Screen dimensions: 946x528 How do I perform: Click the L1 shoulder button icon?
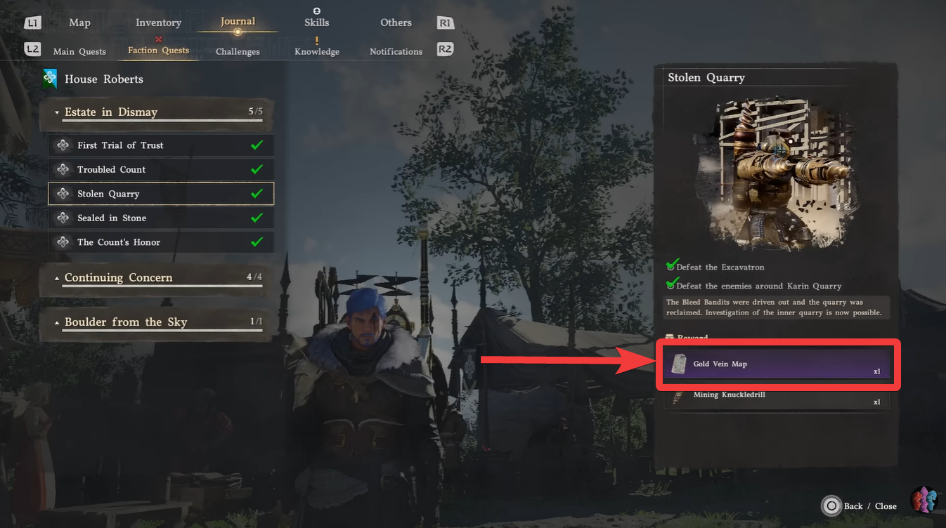point(32,23)
